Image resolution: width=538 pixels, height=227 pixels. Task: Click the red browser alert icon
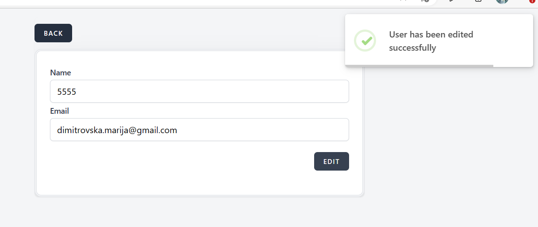[532, 1]
